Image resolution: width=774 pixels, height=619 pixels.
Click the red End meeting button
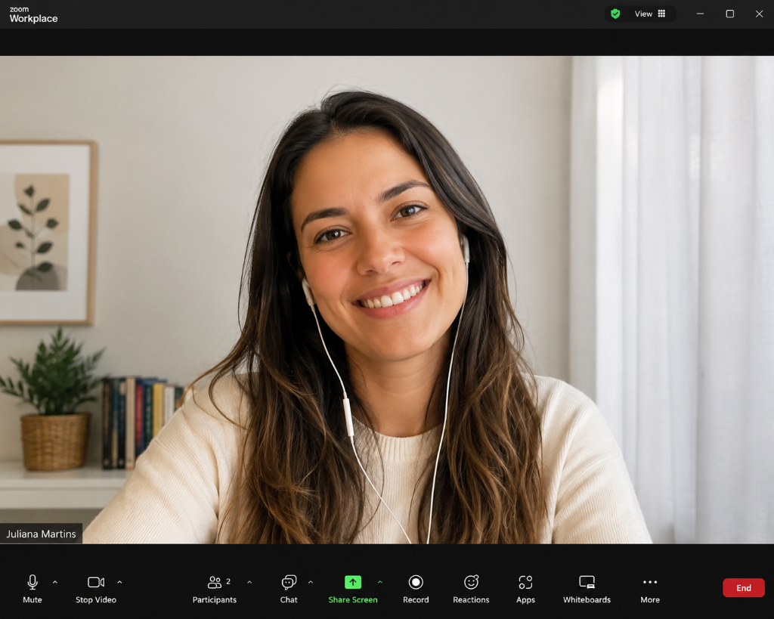(744, 588)
